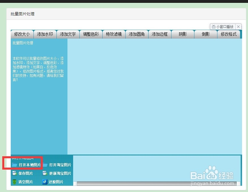Switch to the 添加圆角 tab
The height and width of the screenshot is (192, 248).
click(x=137, y=34)
